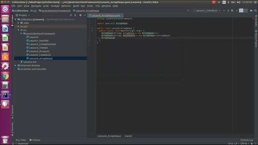Start debugging with the green bug icon
This screenshot has height=145, width=258.
click(228, 11)
